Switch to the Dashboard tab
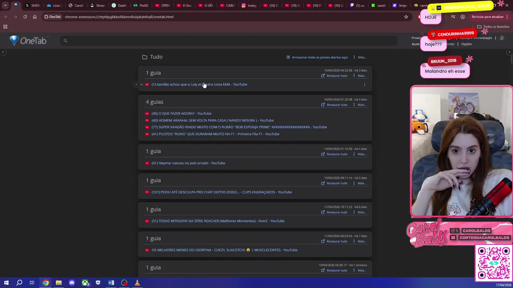 (x=119, y=5)
